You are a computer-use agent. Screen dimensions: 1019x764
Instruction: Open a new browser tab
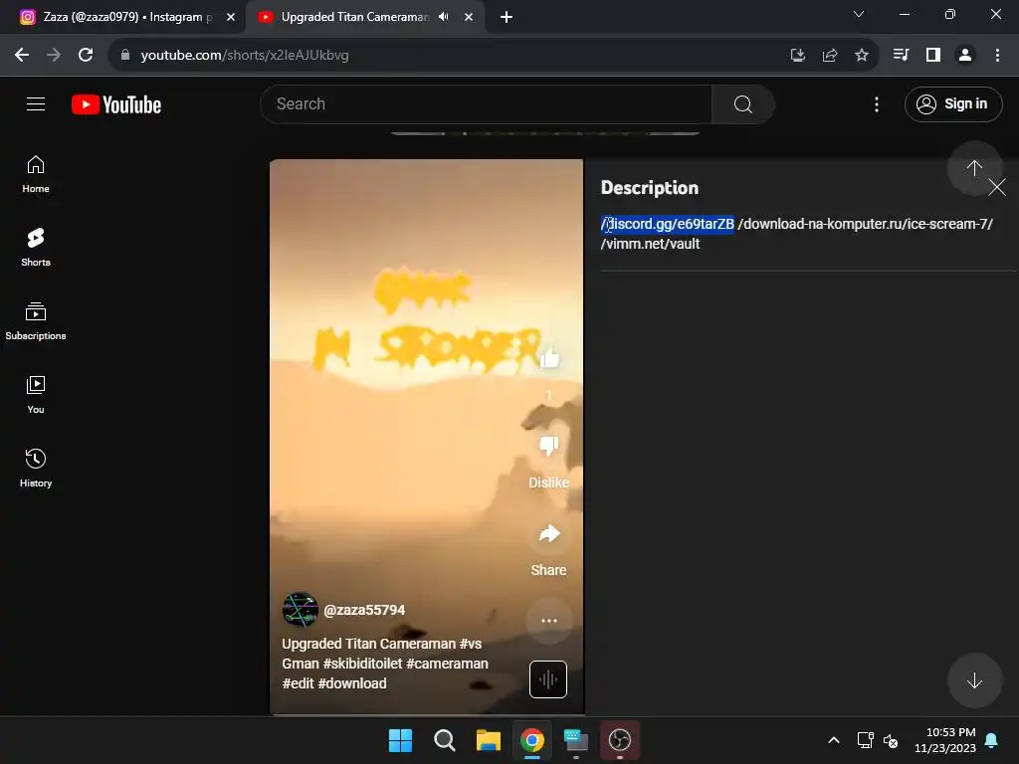coord(507,17)
